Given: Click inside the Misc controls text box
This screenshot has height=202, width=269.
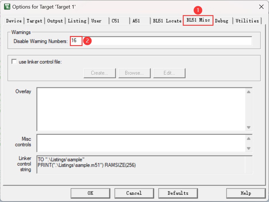Looking at the screenshot, I should 141,143.
